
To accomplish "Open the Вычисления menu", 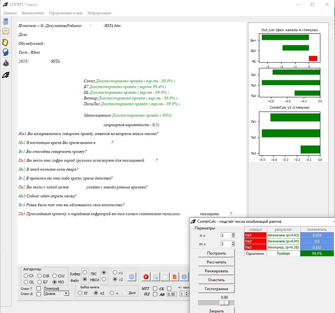I will click(33, 13).
